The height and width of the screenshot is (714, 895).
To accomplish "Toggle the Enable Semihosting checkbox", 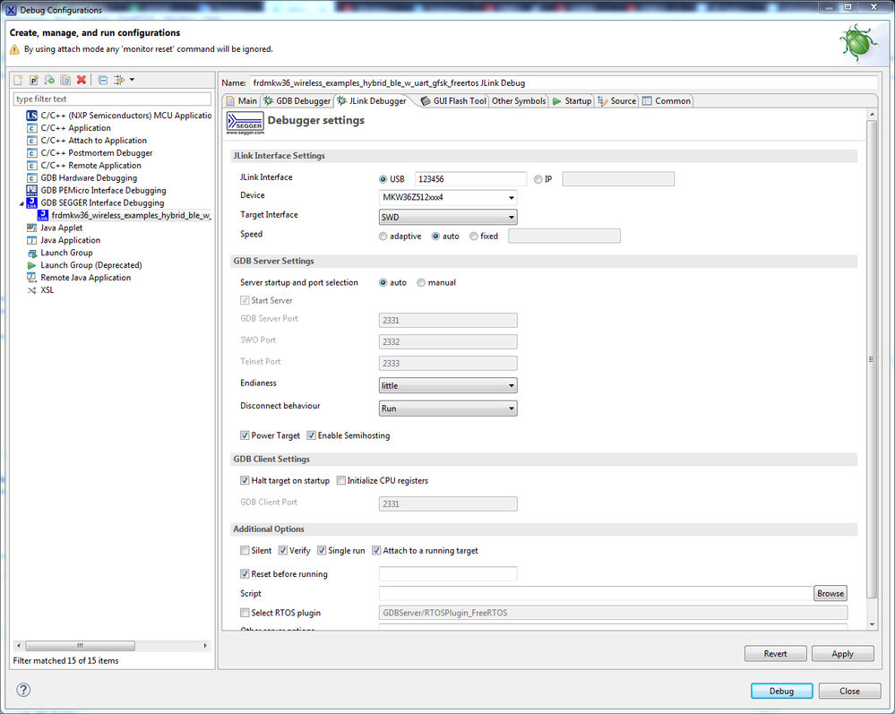I will click(x=311, y=435).
